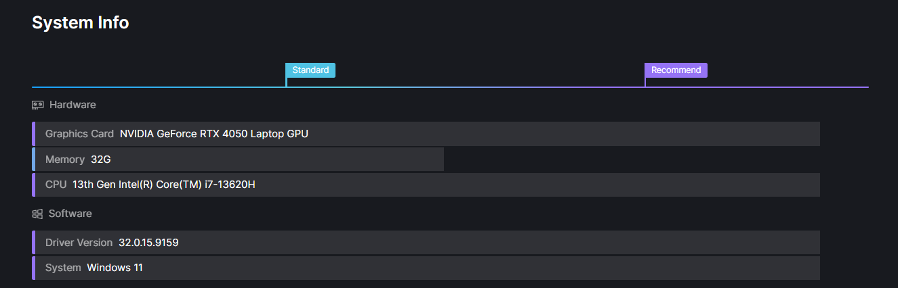Click the Windows 11 value
This screenshot has width=898, height=288.
[115, 268]
